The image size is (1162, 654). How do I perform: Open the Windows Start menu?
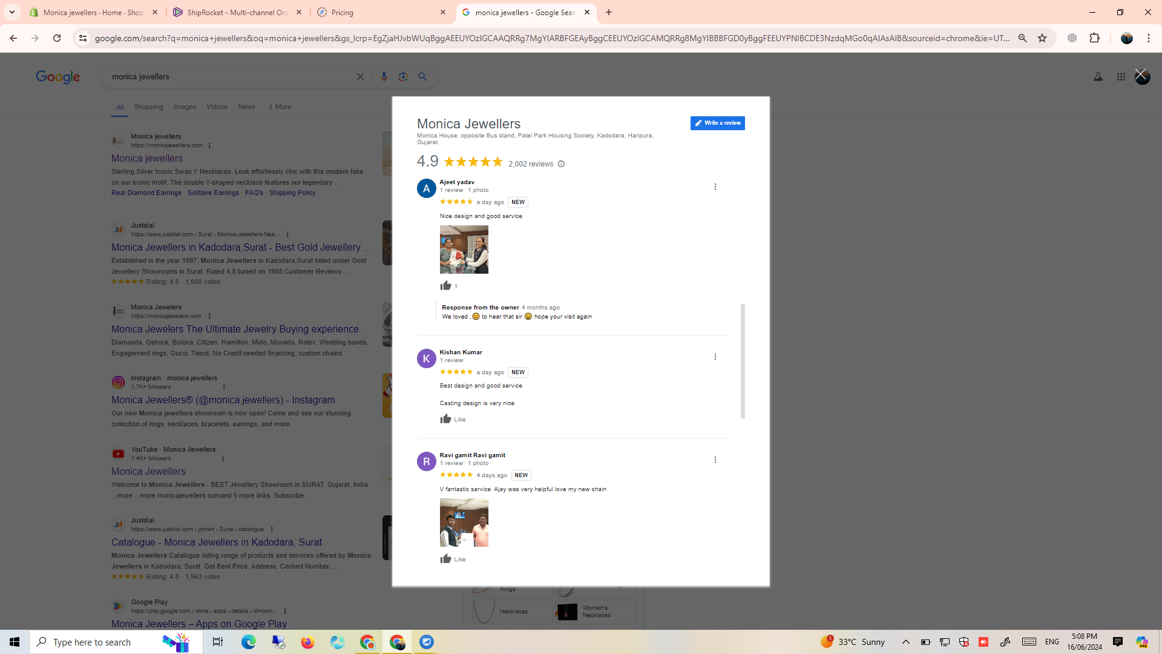[15, 642]
